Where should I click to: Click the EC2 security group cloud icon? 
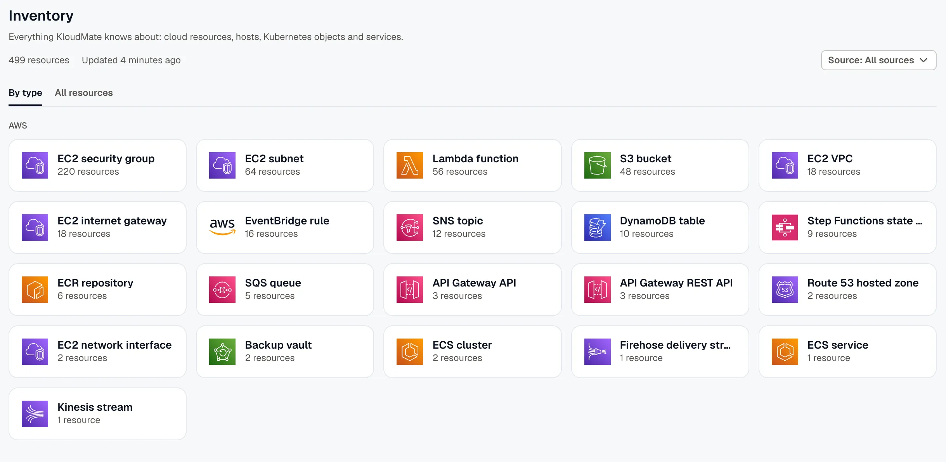35,165
